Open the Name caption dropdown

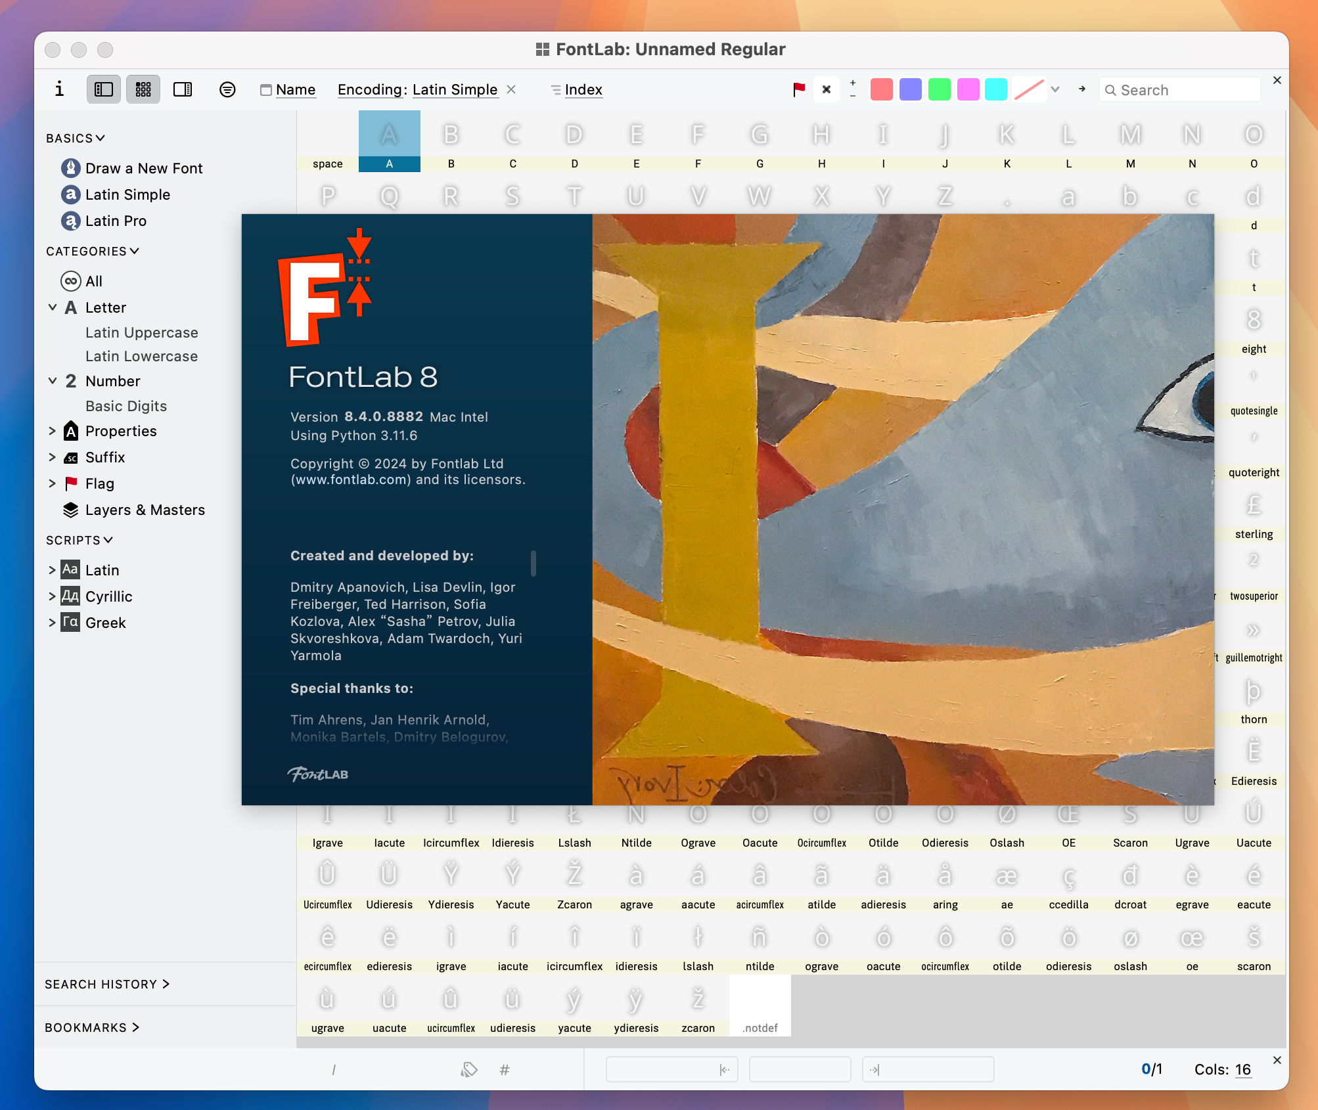288,89
